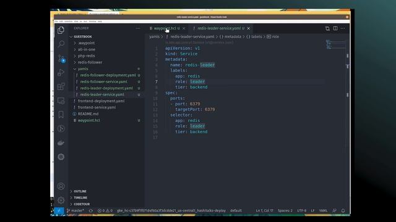Click the labels breadcrumb segment
Viewport: 396px width, 222px height.
coord(254,37)
